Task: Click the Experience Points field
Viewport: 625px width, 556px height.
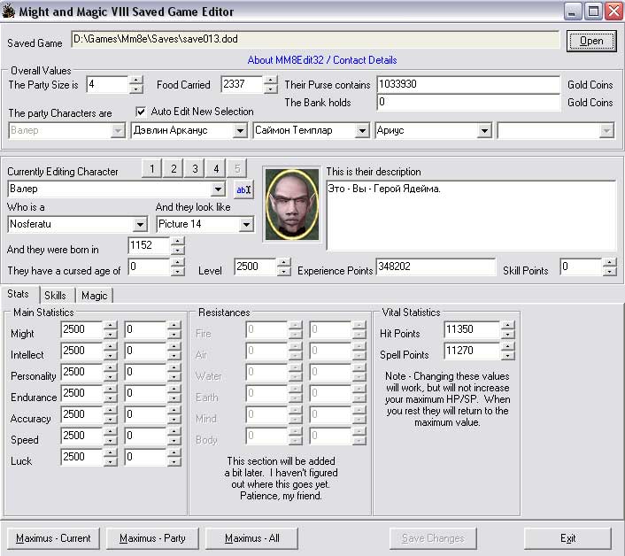Action: point(436,266)
